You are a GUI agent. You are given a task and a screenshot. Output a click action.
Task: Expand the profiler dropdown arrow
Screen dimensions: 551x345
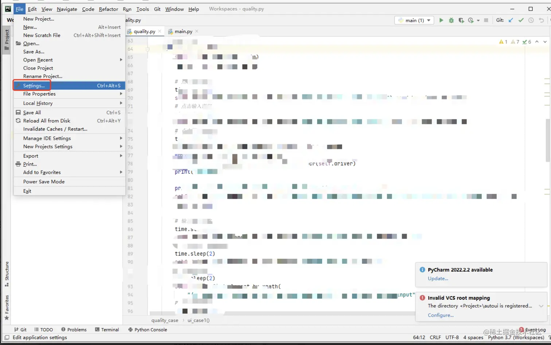478,20
